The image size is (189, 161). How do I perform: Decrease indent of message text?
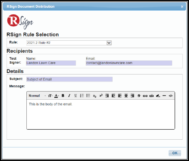point(107,96)
